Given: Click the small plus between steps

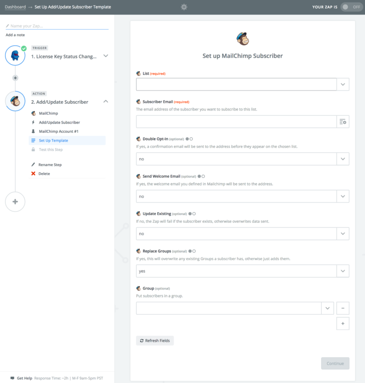Looking at the screenshot, I should coord(15,78).
